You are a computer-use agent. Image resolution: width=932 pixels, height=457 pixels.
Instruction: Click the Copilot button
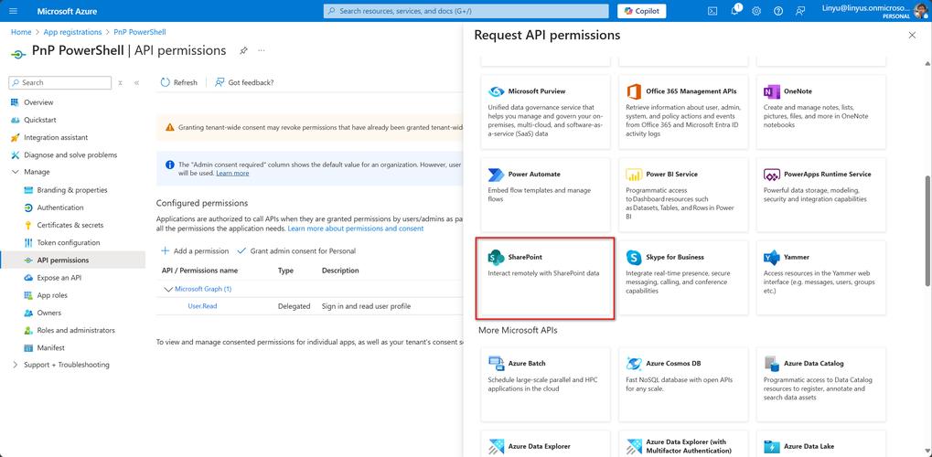(x=641, y=11)
